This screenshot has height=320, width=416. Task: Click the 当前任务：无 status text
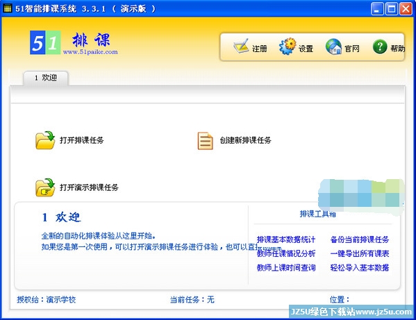point(192,300)
